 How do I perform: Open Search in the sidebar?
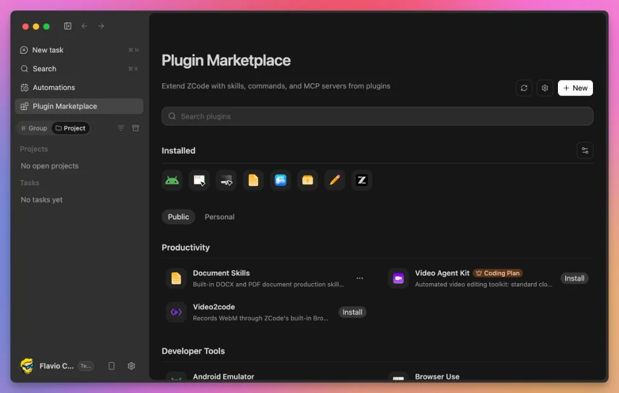click(79, 69)
